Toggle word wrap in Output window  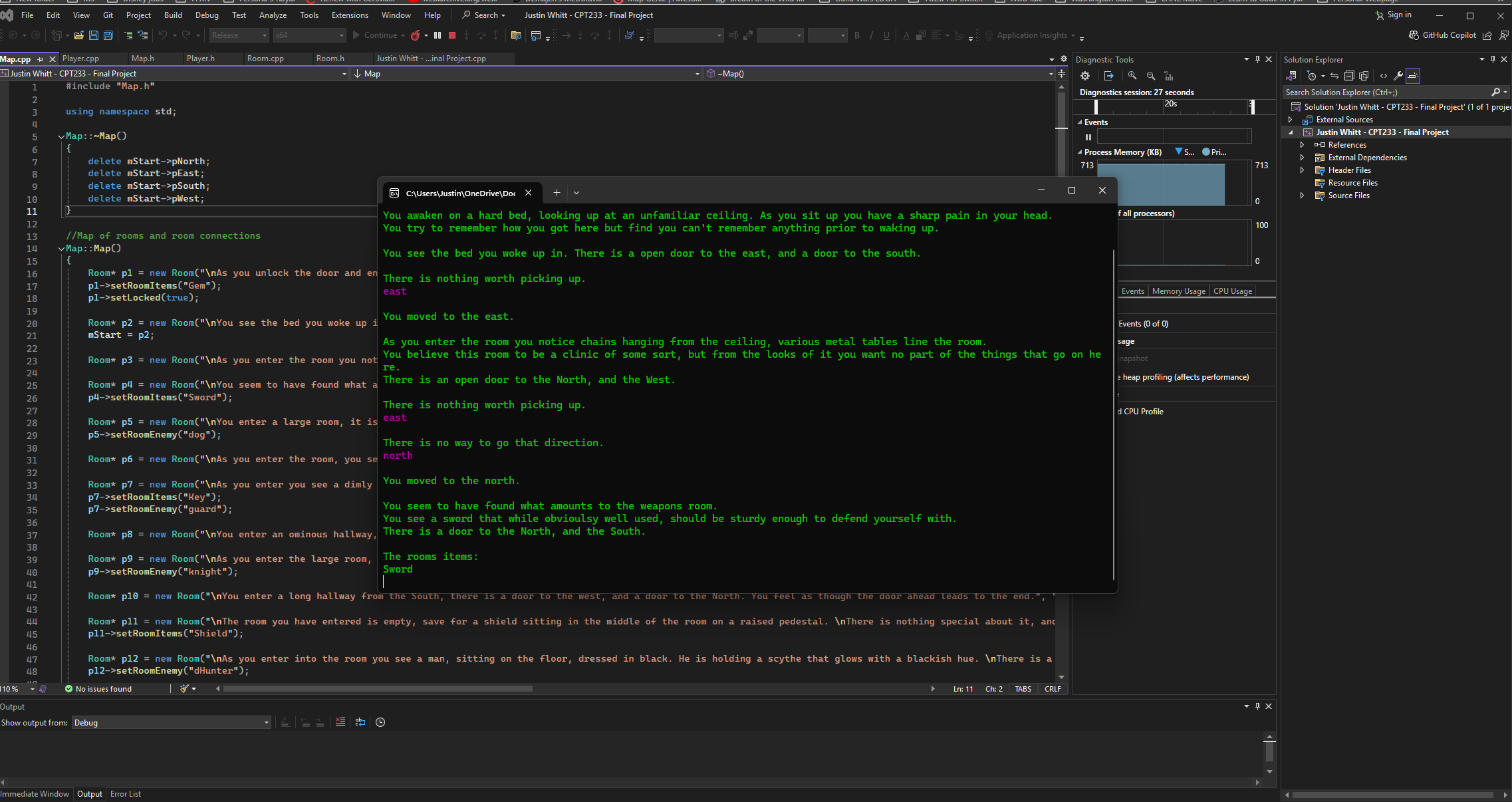[360, 722]
